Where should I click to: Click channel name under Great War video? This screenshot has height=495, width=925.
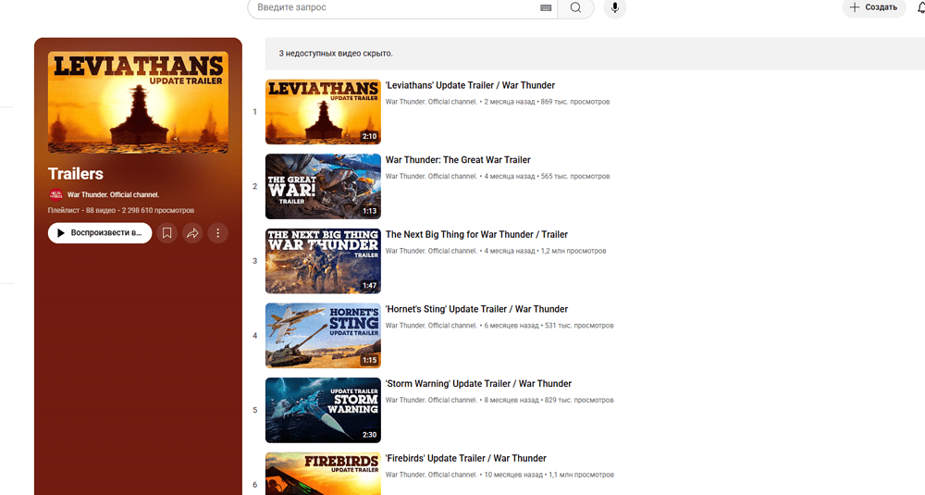pyautogui.click(x=431, y=177)
